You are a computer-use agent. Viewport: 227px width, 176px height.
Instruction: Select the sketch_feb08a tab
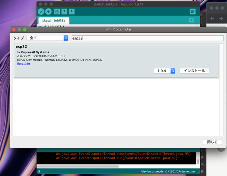pyautogui.click(x=54, y=21)
